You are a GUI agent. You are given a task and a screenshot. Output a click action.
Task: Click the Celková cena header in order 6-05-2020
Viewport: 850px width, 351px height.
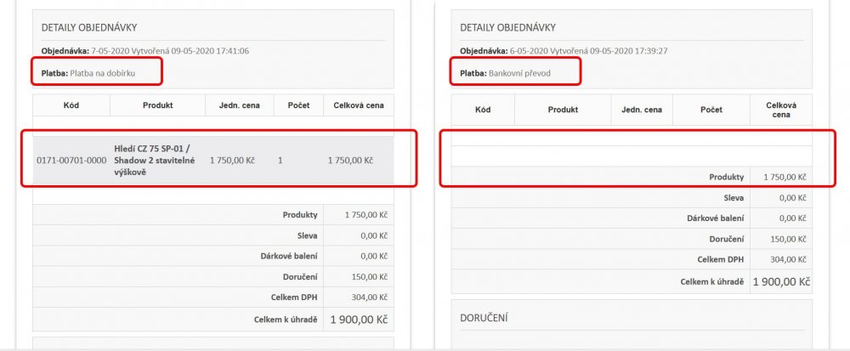tap(780, 110)
